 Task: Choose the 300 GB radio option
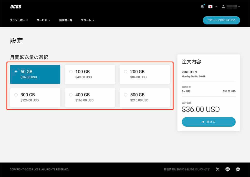[16, 95]
